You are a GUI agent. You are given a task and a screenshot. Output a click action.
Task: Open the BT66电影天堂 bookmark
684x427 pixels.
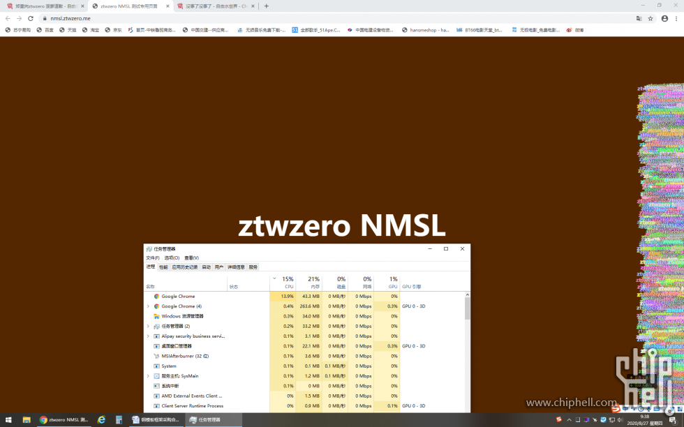click(479, 30)
